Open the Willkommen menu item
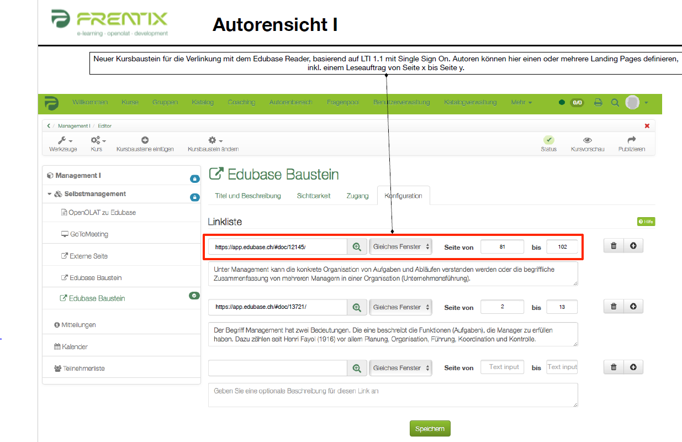This screenshot has width=682, height=442. coord(90,102)
